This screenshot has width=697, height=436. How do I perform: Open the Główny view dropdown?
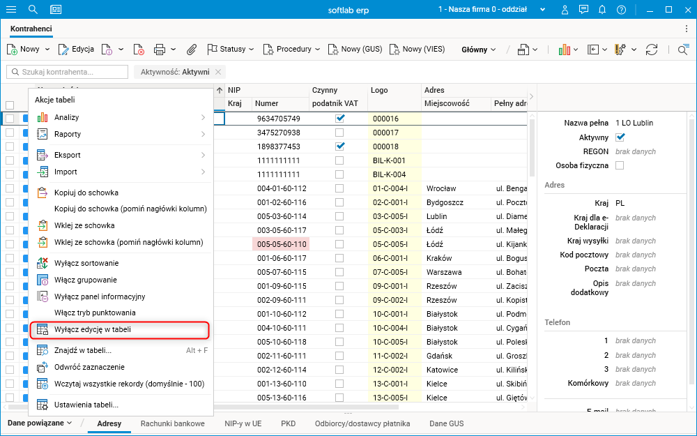[478, 50]
